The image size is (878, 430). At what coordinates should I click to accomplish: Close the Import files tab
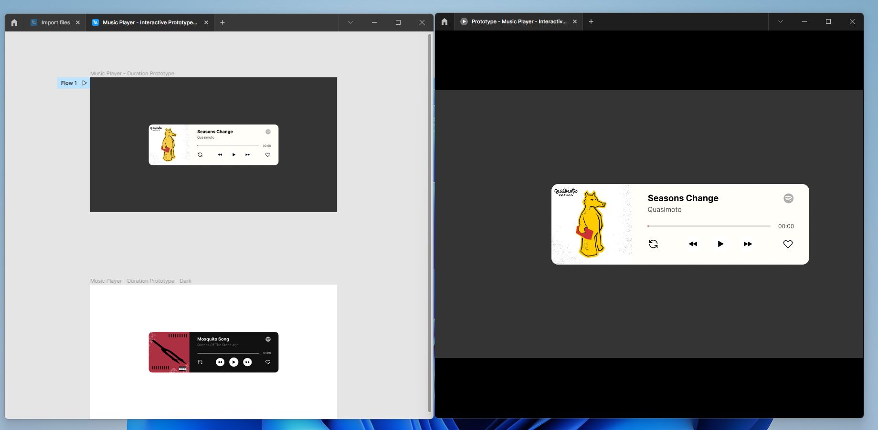(78, 22)
